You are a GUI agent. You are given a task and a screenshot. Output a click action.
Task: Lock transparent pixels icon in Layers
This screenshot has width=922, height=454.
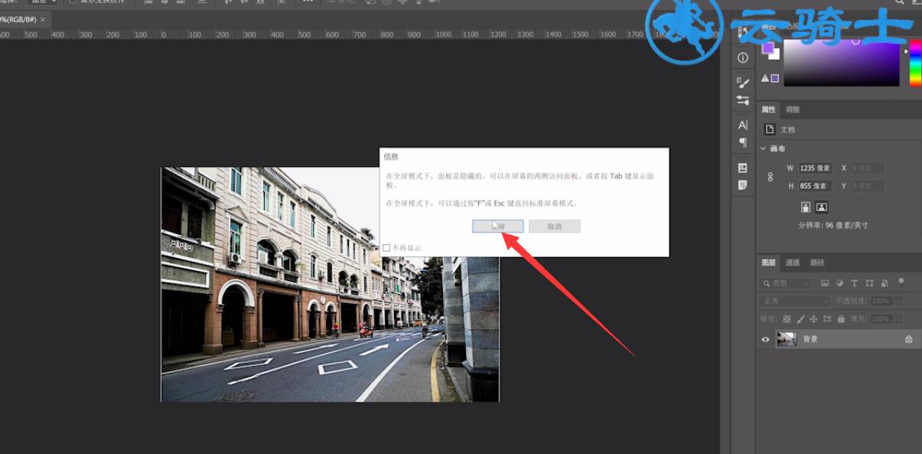[x=787, y=319]
